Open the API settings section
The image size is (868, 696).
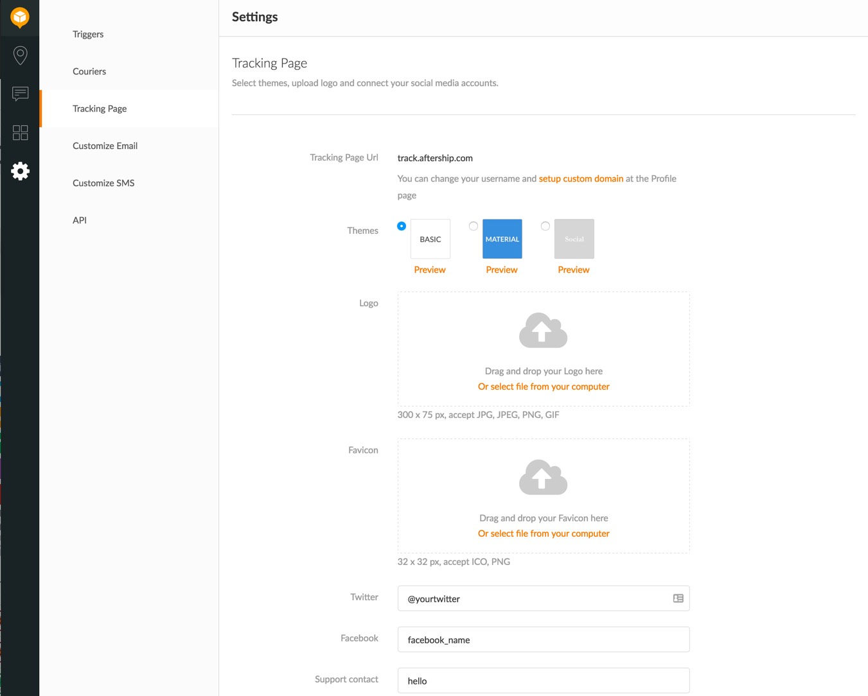pyautogui.click(x=80, y=220)
